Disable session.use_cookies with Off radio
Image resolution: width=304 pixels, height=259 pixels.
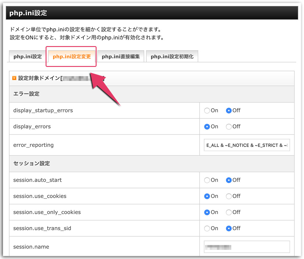[x=229, y=196]
